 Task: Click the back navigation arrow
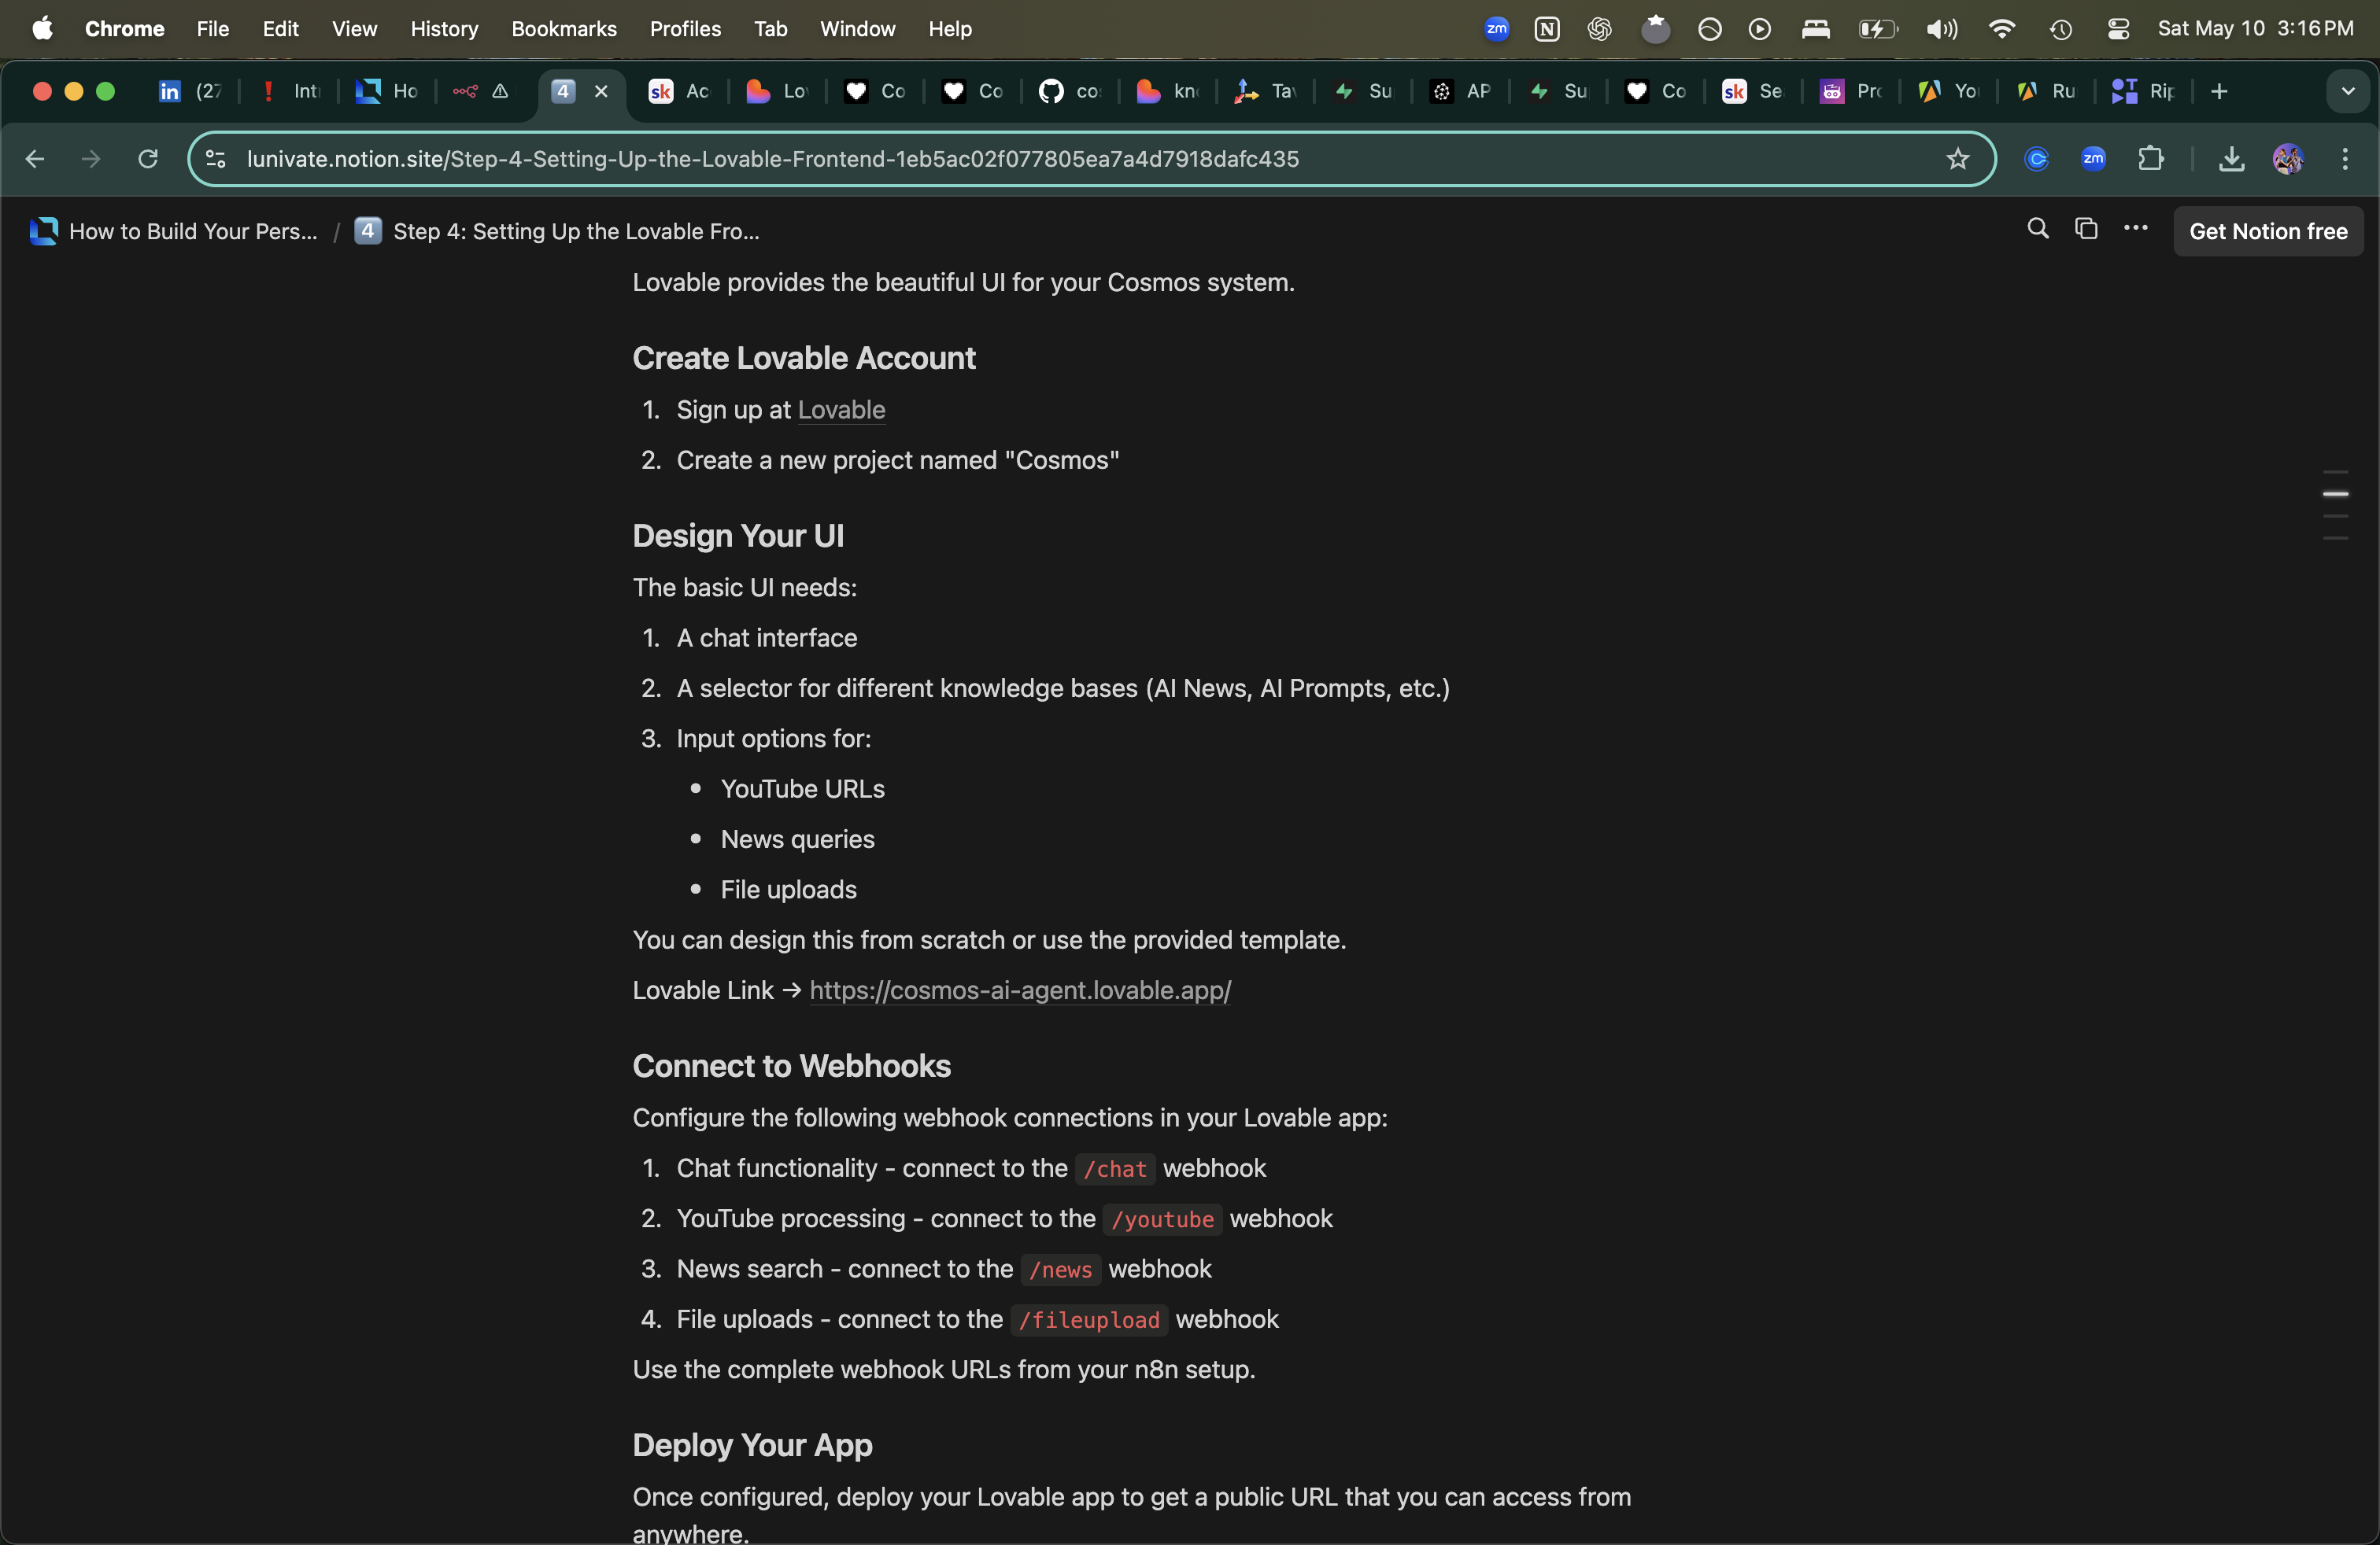tap(35, 159)
